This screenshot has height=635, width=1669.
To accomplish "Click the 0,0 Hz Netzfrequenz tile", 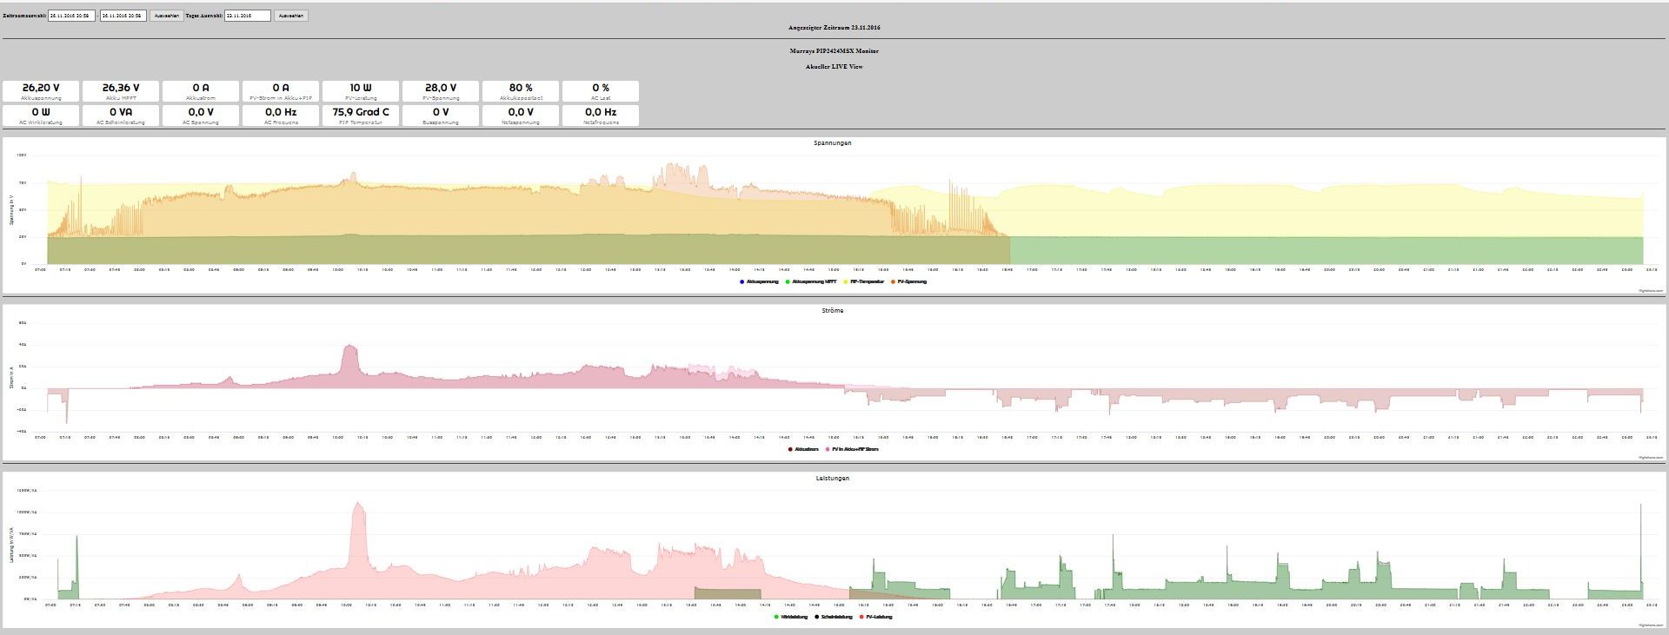I will (x=601, y=116).
